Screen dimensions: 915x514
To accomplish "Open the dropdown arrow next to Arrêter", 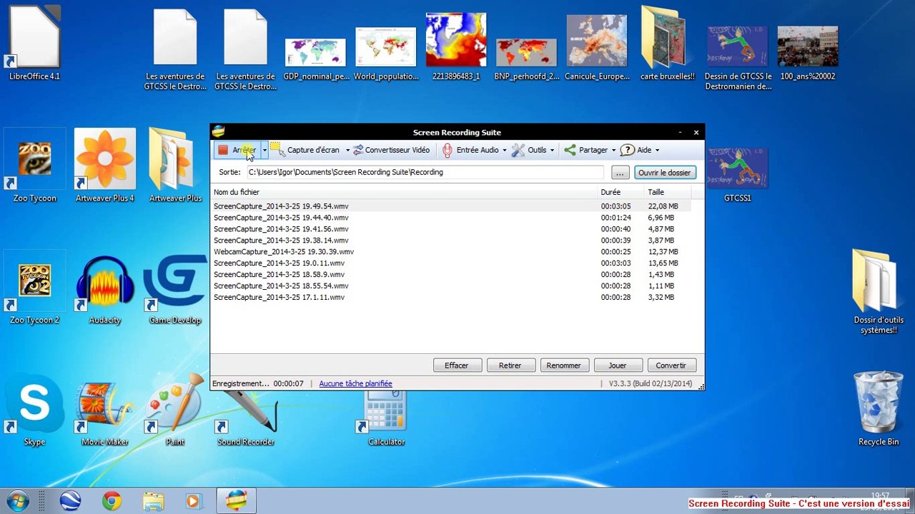I will tap(264, 150).
